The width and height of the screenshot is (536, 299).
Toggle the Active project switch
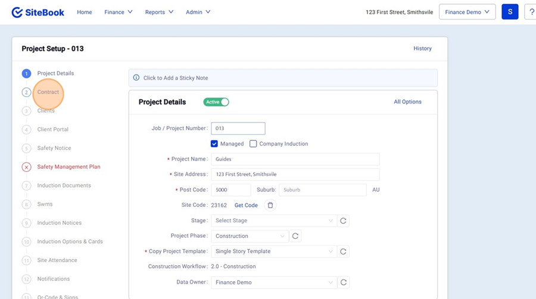[x=216, y=102]
